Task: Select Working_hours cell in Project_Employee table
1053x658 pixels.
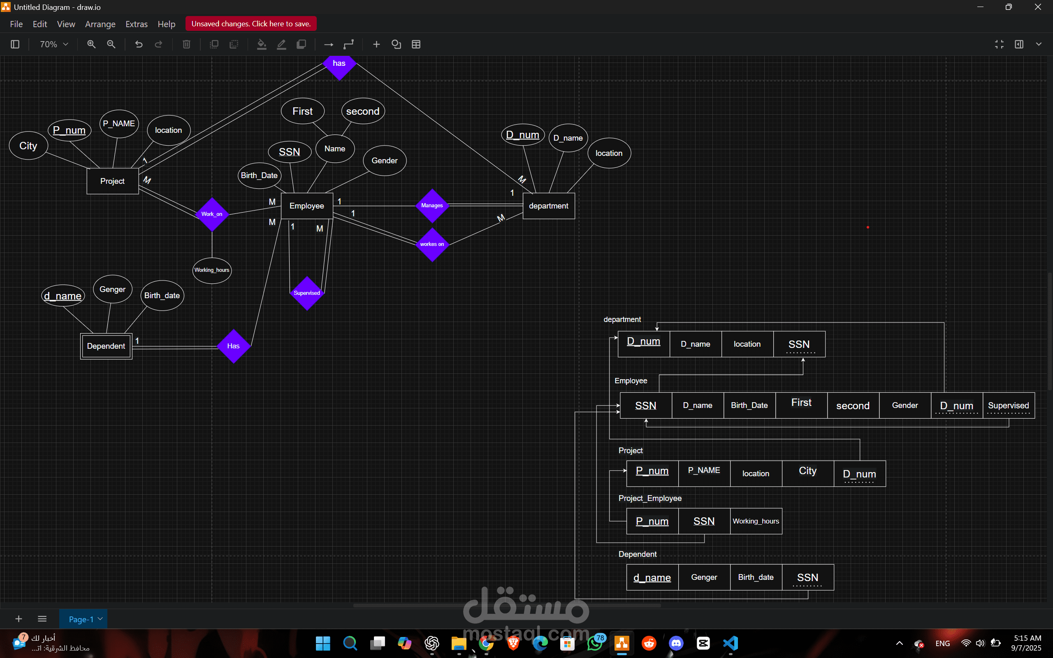Action: pos(756,521)
